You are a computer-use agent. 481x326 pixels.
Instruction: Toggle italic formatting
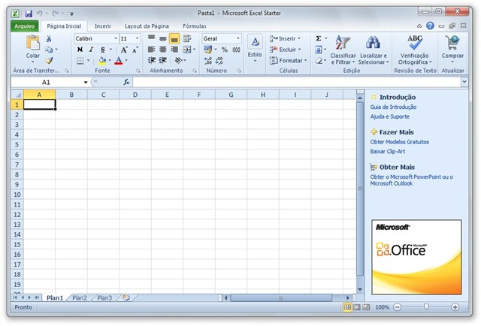(91, 50)
